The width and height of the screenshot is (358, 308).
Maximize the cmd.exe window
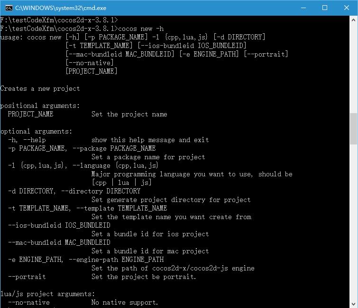(x=325, y=8)
